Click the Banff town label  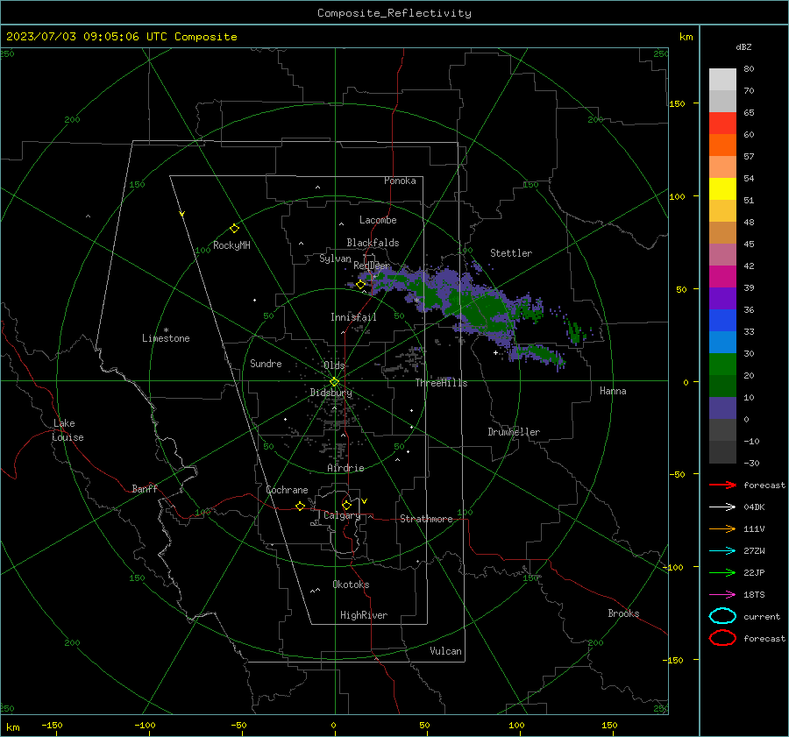click(x=145, y=488)
